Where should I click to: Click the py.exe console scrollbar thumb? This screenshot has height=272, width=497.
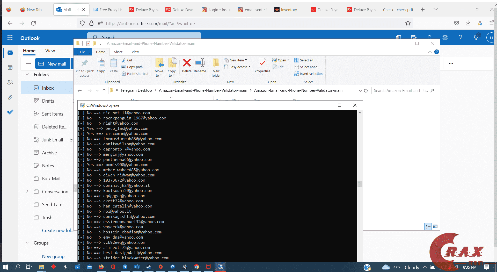[360, 184]
